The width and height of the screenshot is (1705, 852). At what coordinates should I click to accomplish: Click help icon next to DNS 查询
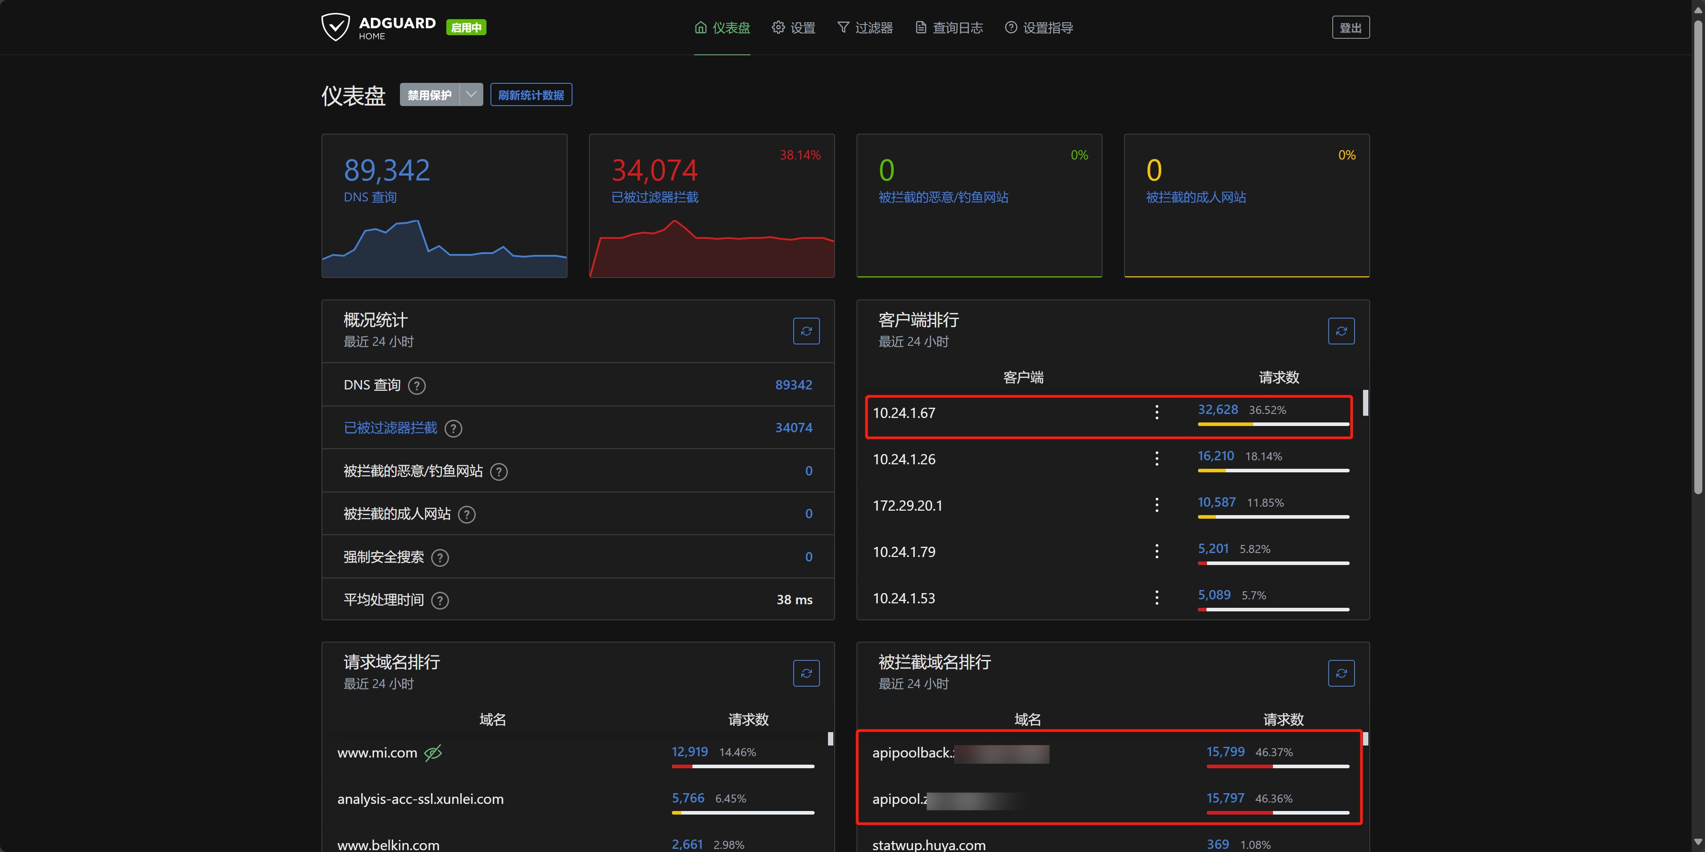[416, 385]
